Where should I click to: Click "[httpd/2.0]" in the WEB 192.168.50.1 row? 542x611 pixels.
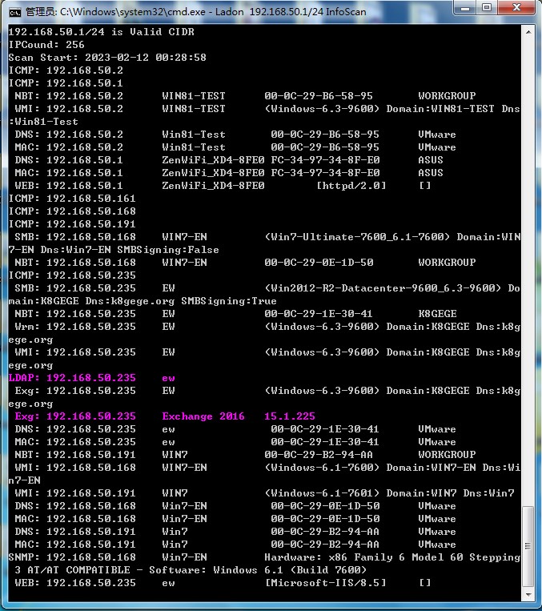coord(351,186)
